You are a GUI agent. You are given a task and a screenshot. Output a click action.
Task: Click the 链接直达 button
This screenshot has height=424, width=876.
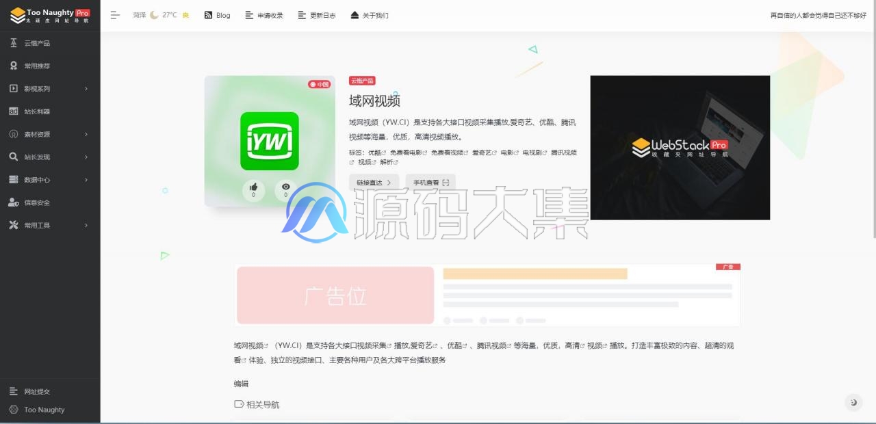coord(374,183)
